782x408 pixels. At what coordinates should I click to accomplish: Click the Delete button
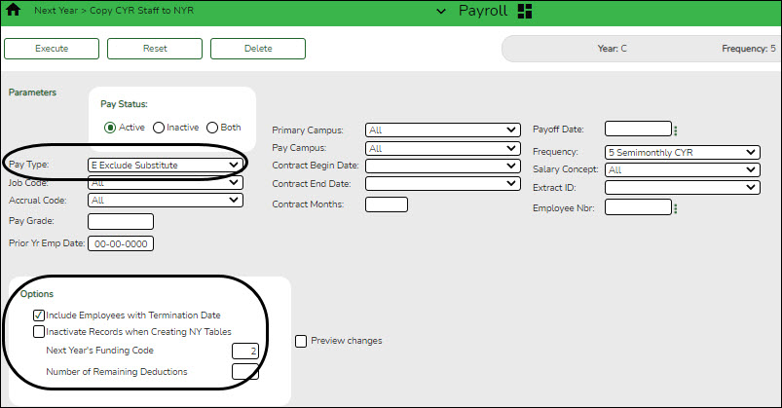(x=258, y=48)
